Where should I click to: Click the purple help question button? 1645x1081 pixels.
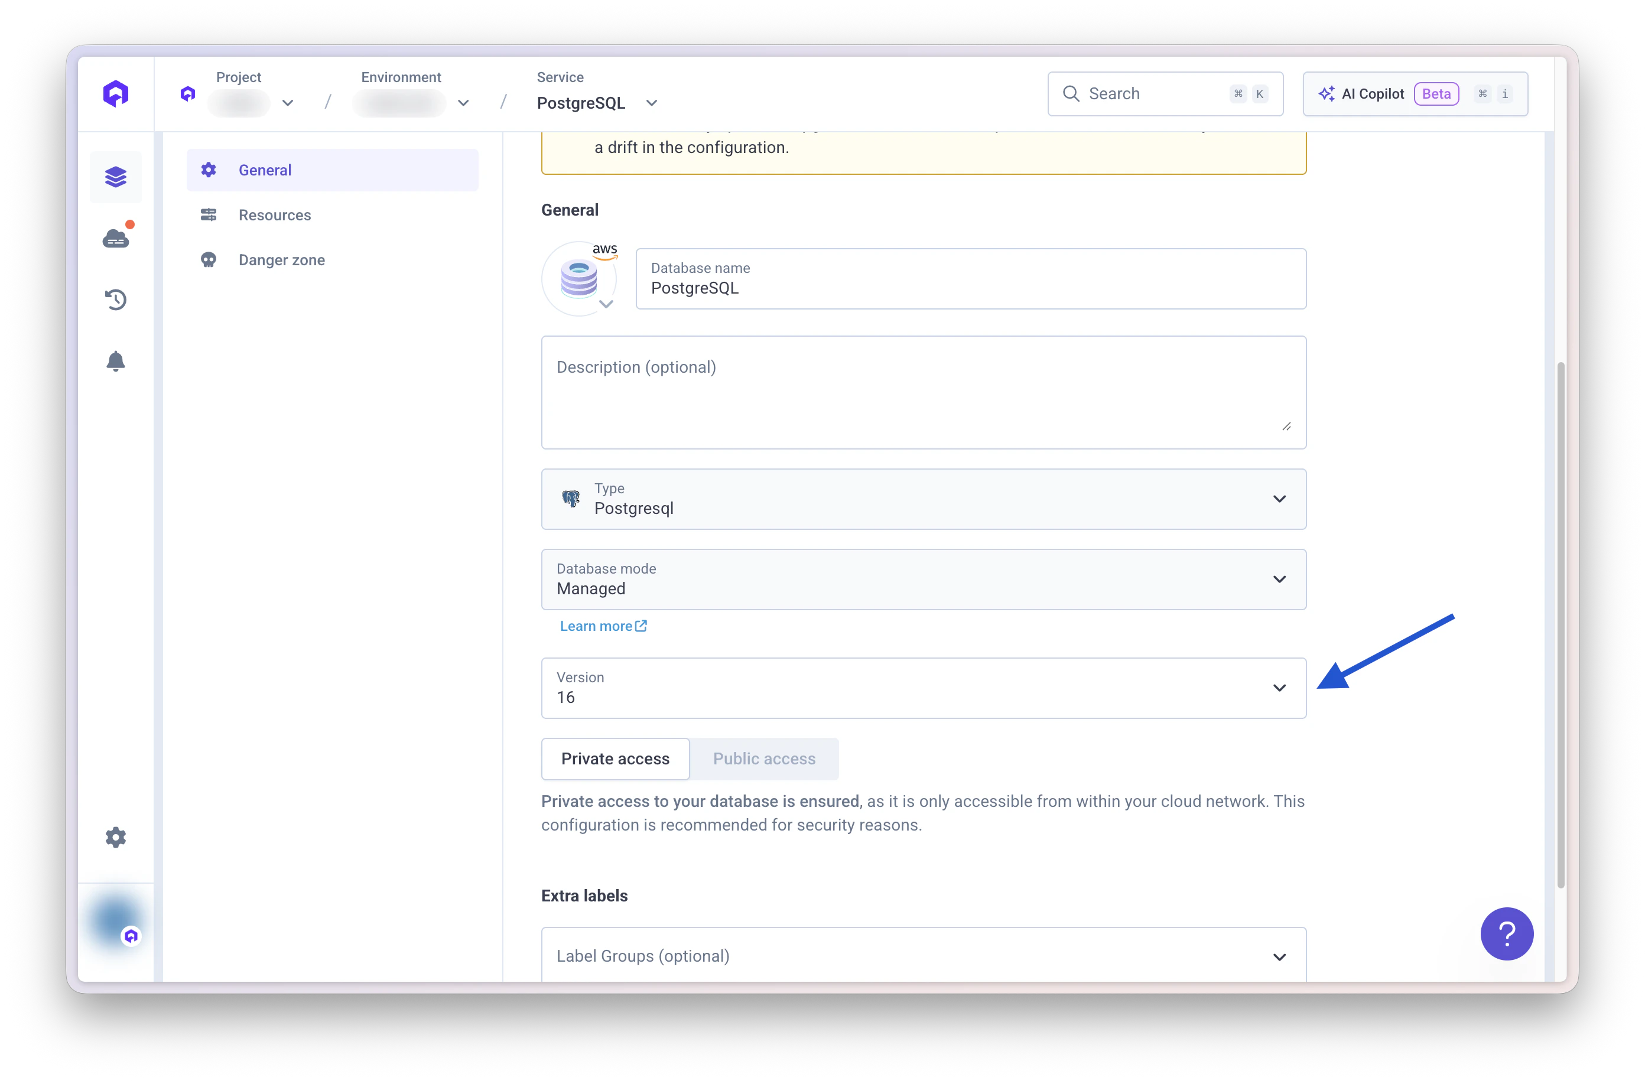coord(1506,933)
